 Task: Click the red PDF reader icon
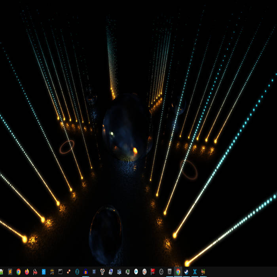point(35,272)
